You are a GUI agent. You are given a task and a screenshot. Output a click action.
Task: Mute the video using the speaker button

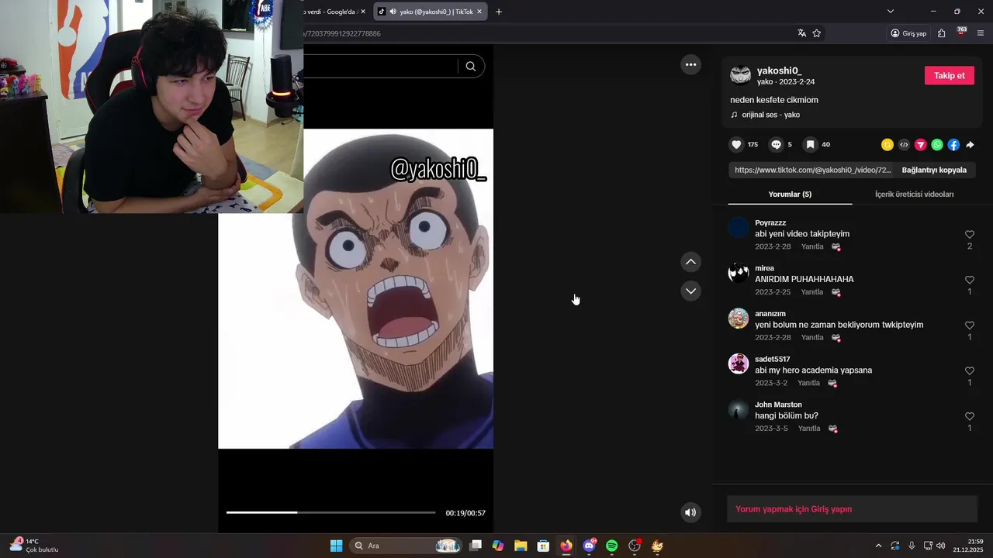690,512
